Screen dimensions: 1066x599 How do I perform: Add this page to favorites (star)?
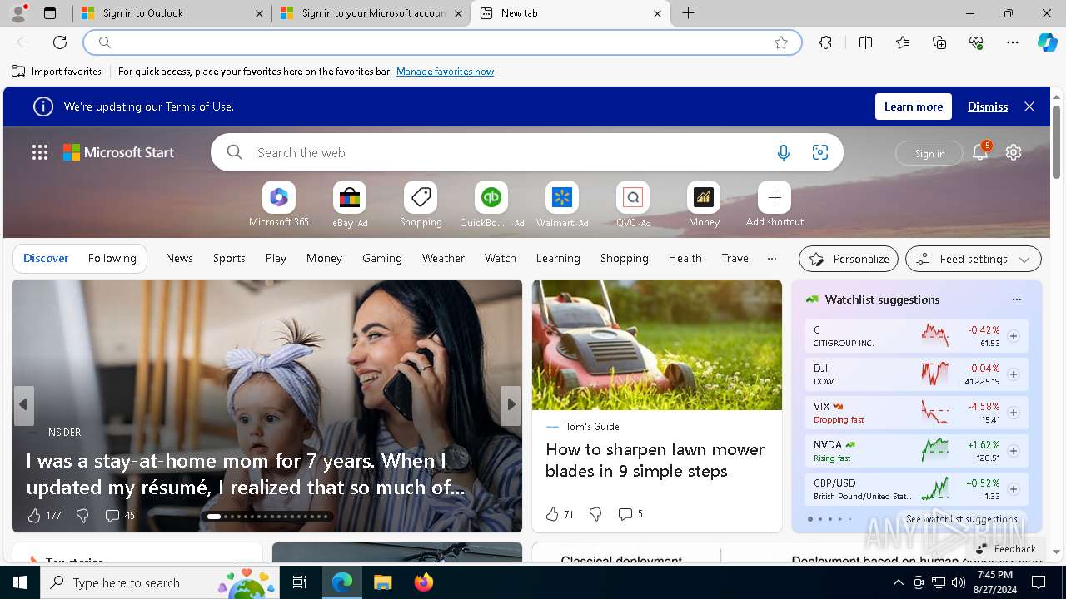pos(781,42)
